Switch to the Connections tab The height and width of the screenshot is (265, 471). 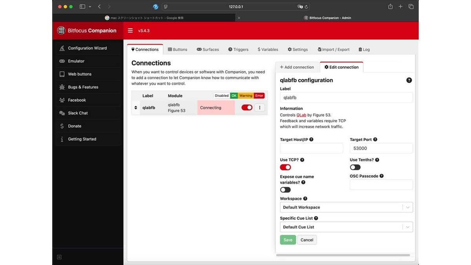(145, 49)
